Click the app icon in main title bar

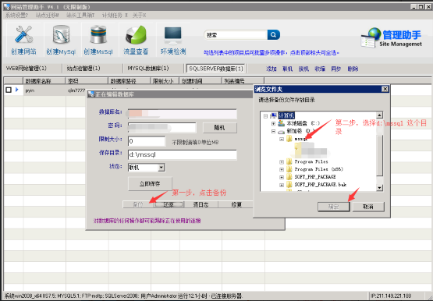[x=6, y=6]
